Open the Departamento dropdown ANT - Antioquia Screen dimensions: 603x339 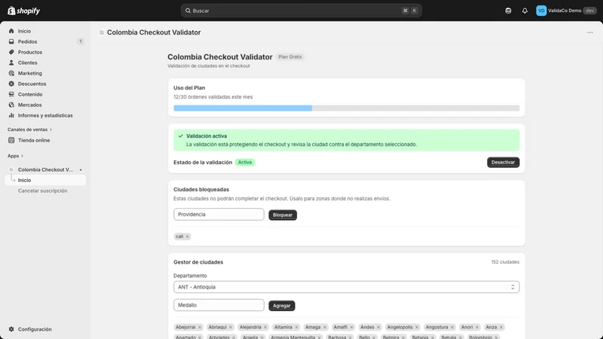point(346,287)
